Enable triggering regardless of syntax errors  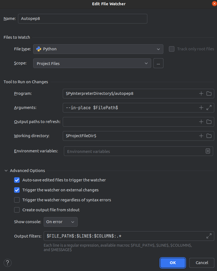point(17,200)
